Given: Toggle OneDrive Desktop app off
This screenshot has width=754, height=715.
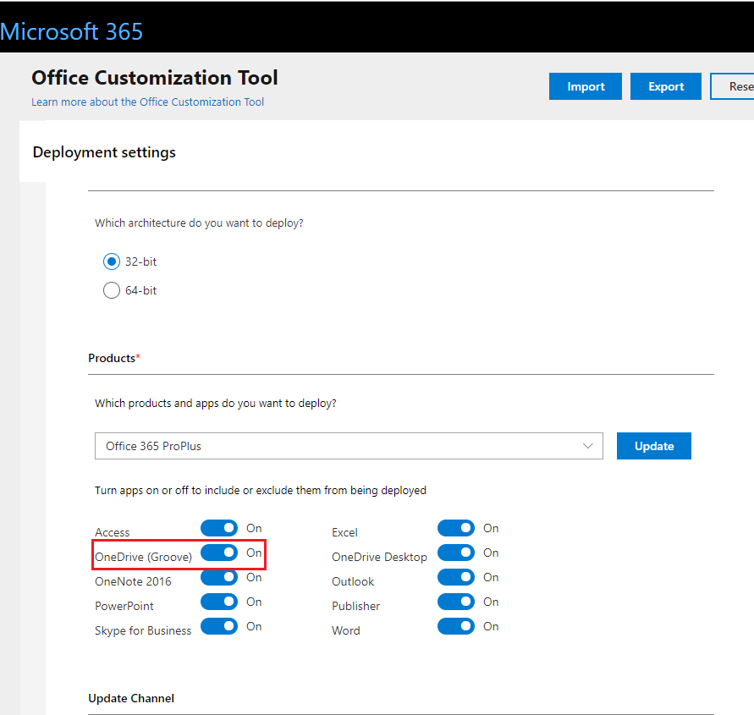Looking at the screenshot, I should pos(456,553).
